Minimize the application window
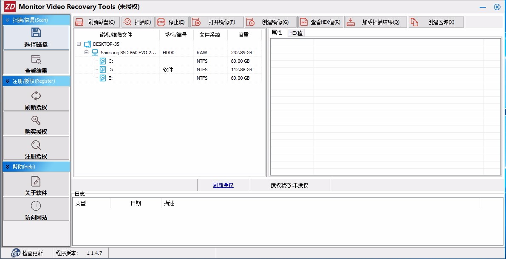The height and width of the screenshot is (259, 506). click(x=483, y=7)
